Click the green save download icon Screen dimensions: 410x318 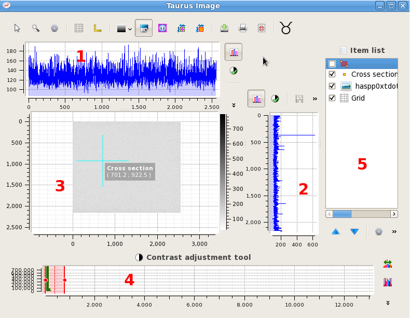pyautogui.click(x=224, y=28)
